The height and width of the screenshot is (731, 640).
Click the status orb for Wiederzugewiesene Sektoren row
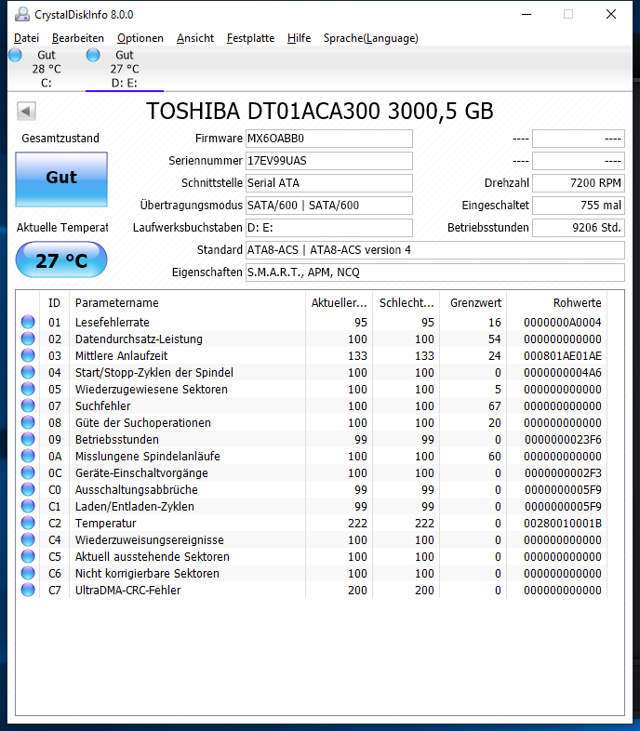(x=28, y=390)
